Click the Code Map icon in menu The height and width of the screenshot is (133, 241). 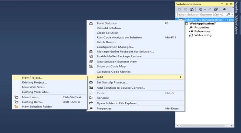[x=91, y=66]
